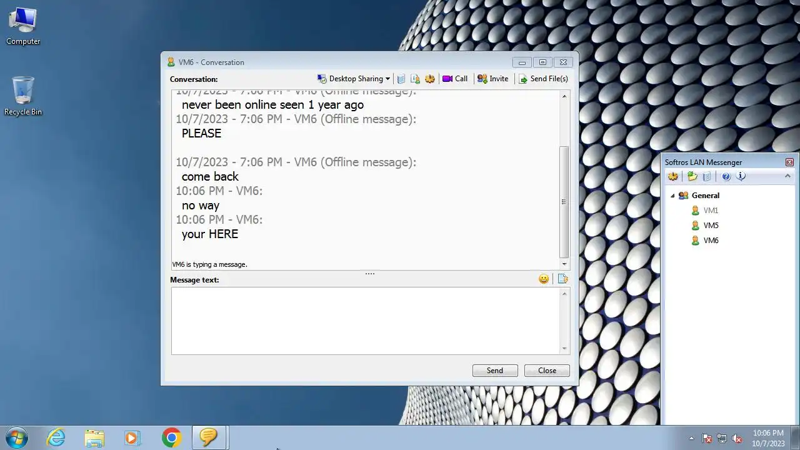Start a video Call with VM6
800x450 pixels.
click(455, 79)
